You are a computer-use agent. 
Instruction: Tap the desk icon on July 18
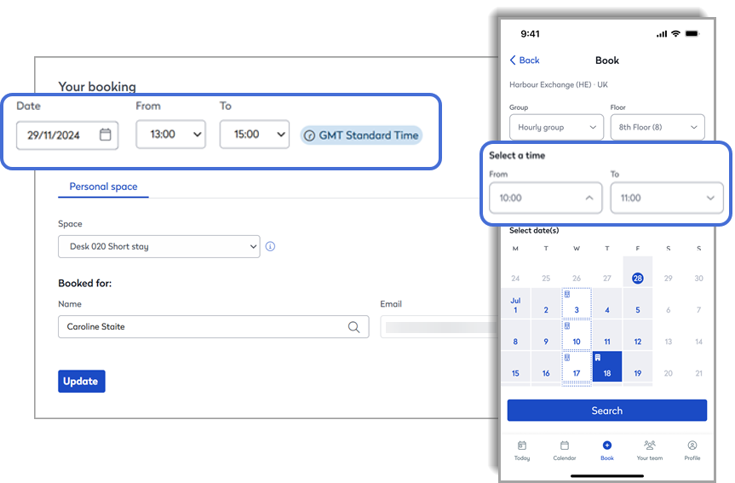coord(598,357)
